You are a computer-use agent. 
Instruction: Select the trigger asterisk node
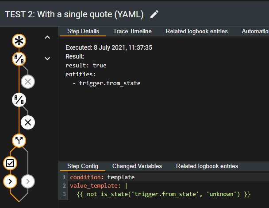click(19, 41)
